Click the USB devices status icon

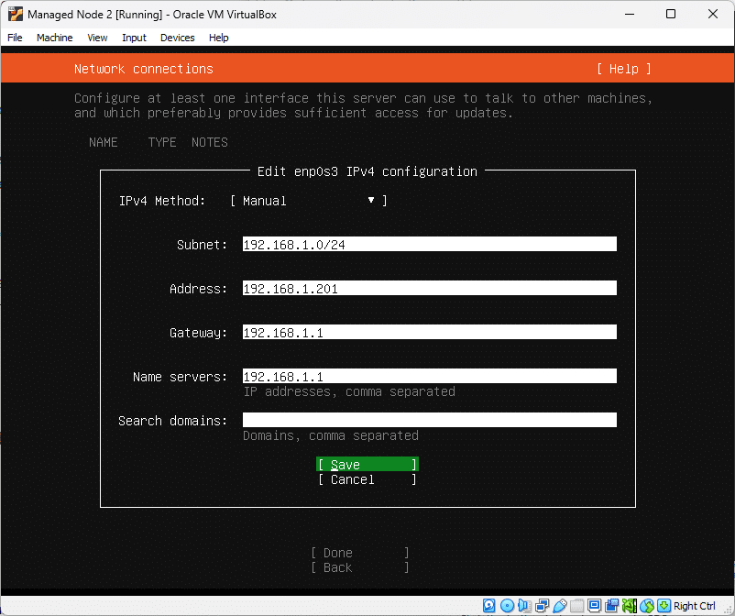coord(559,606)
